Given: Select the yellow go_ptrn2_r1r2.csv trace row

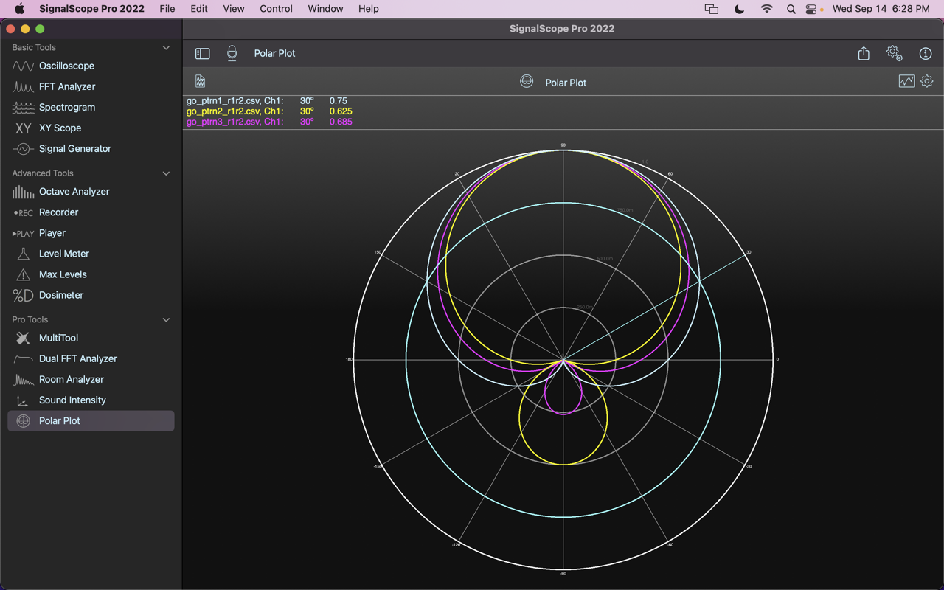Looking at the screenshot, I should coord(269,111).
